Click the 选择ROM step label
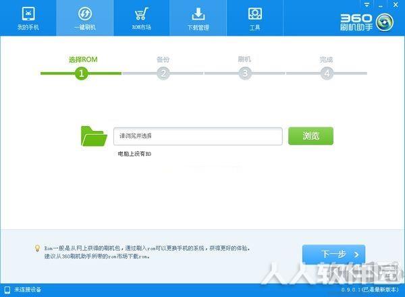The width and height of the screenshot is (405, 297). (83, 59)
